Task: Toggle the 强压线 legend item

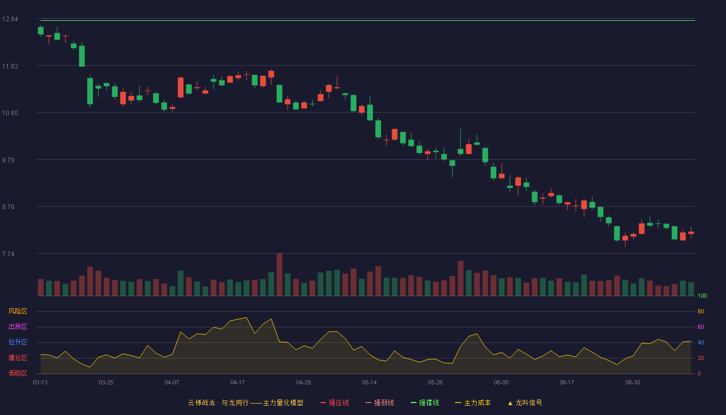Action: (x=334, y=403)
